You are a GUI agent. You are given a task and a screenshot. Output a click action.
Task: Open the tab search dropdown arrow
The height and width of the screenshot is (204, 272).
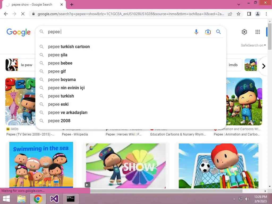click(x=239, y=5)
